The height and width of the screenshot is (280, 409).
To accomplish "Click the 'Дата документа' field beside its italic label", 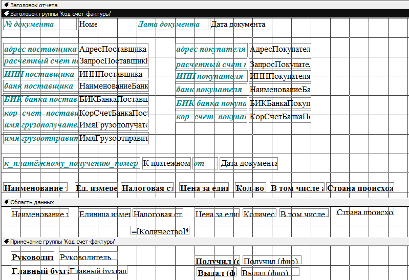I will pyautogui.click(x=241, y=24).
